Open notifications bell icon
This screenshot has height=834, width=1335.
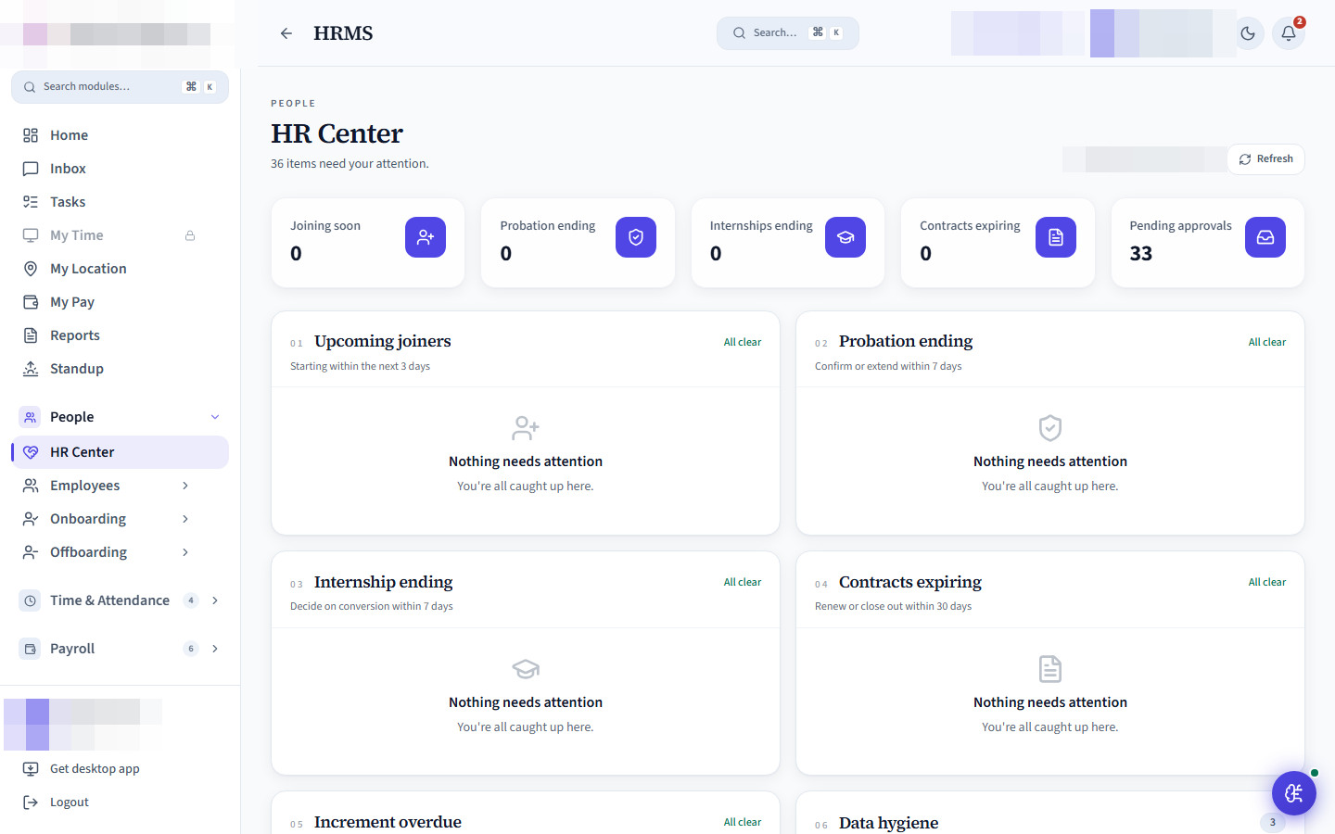pyautogui.click(x=1289, y=33)
